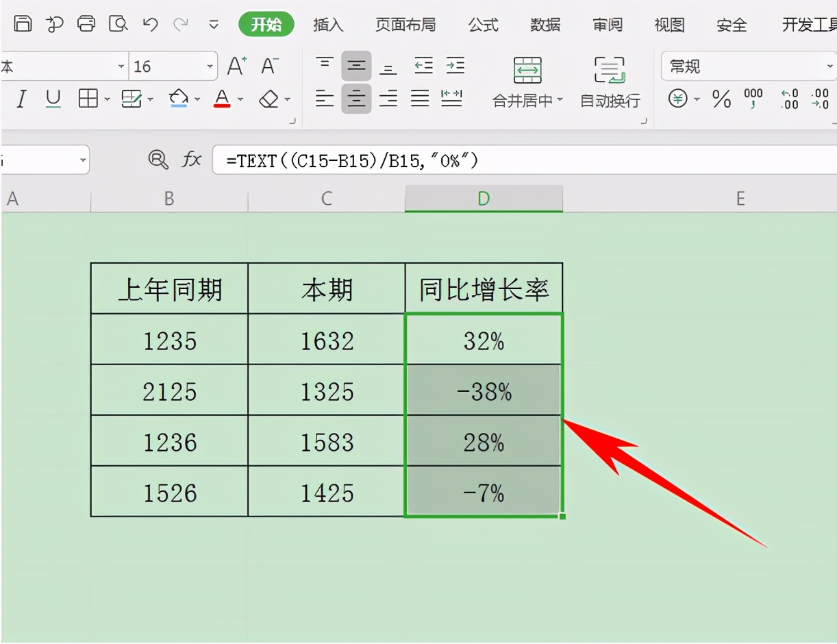
Task: Toggle middle vertical alignment
Action: (356, 66)
